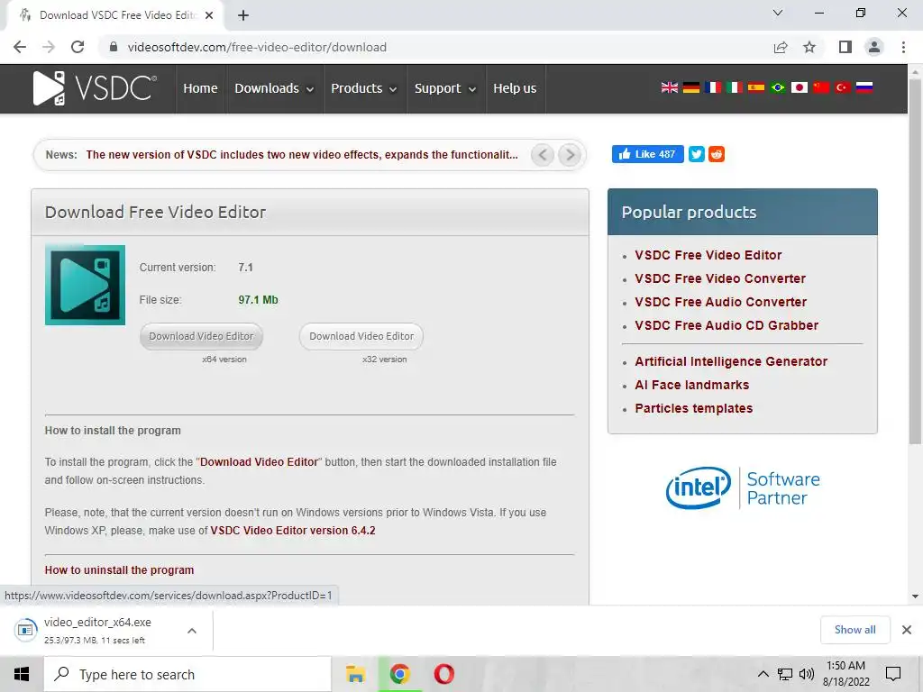View site information lock icon
This screenshot has height=692, width=923.
[x=114, y=47]
